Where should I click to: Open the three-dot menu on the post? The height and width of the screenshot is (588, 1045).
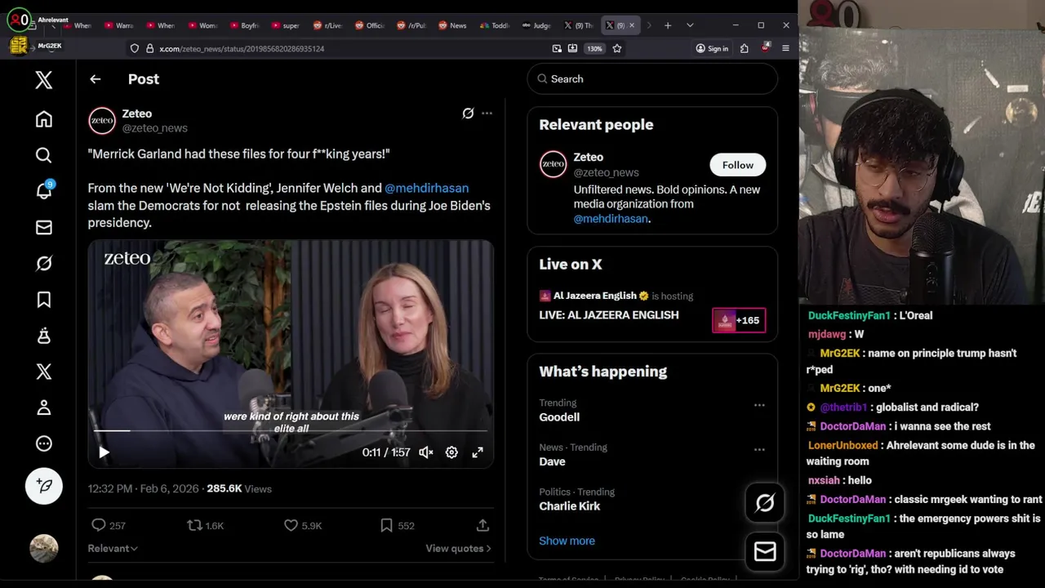pyautogui.click(x=487, y=114)
